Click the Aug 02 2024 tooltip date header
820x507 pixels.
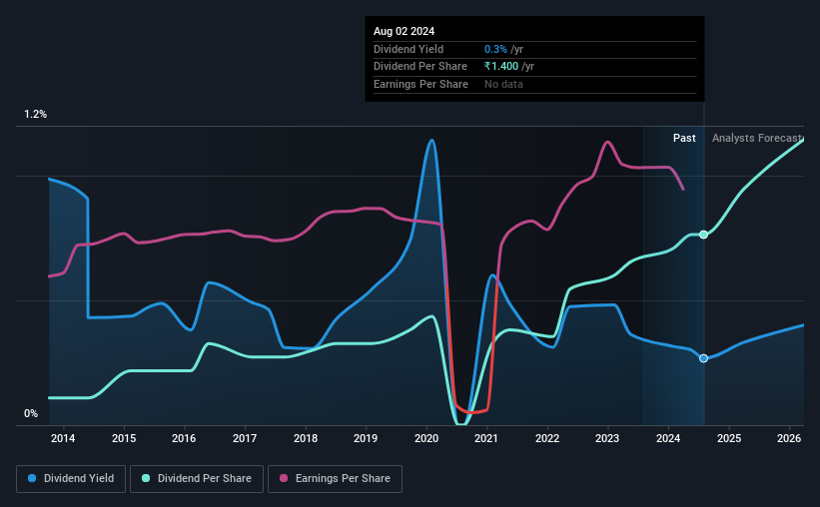click(x=404, y=31)
